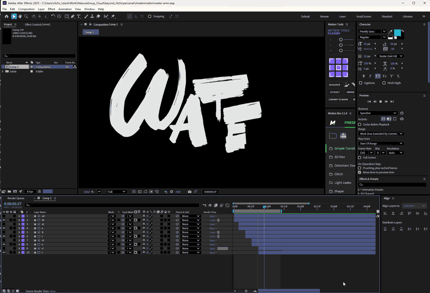Select the Puppet Pin tool
The height and width of the screenshot is (293, 430).
(x=113, y=16)
